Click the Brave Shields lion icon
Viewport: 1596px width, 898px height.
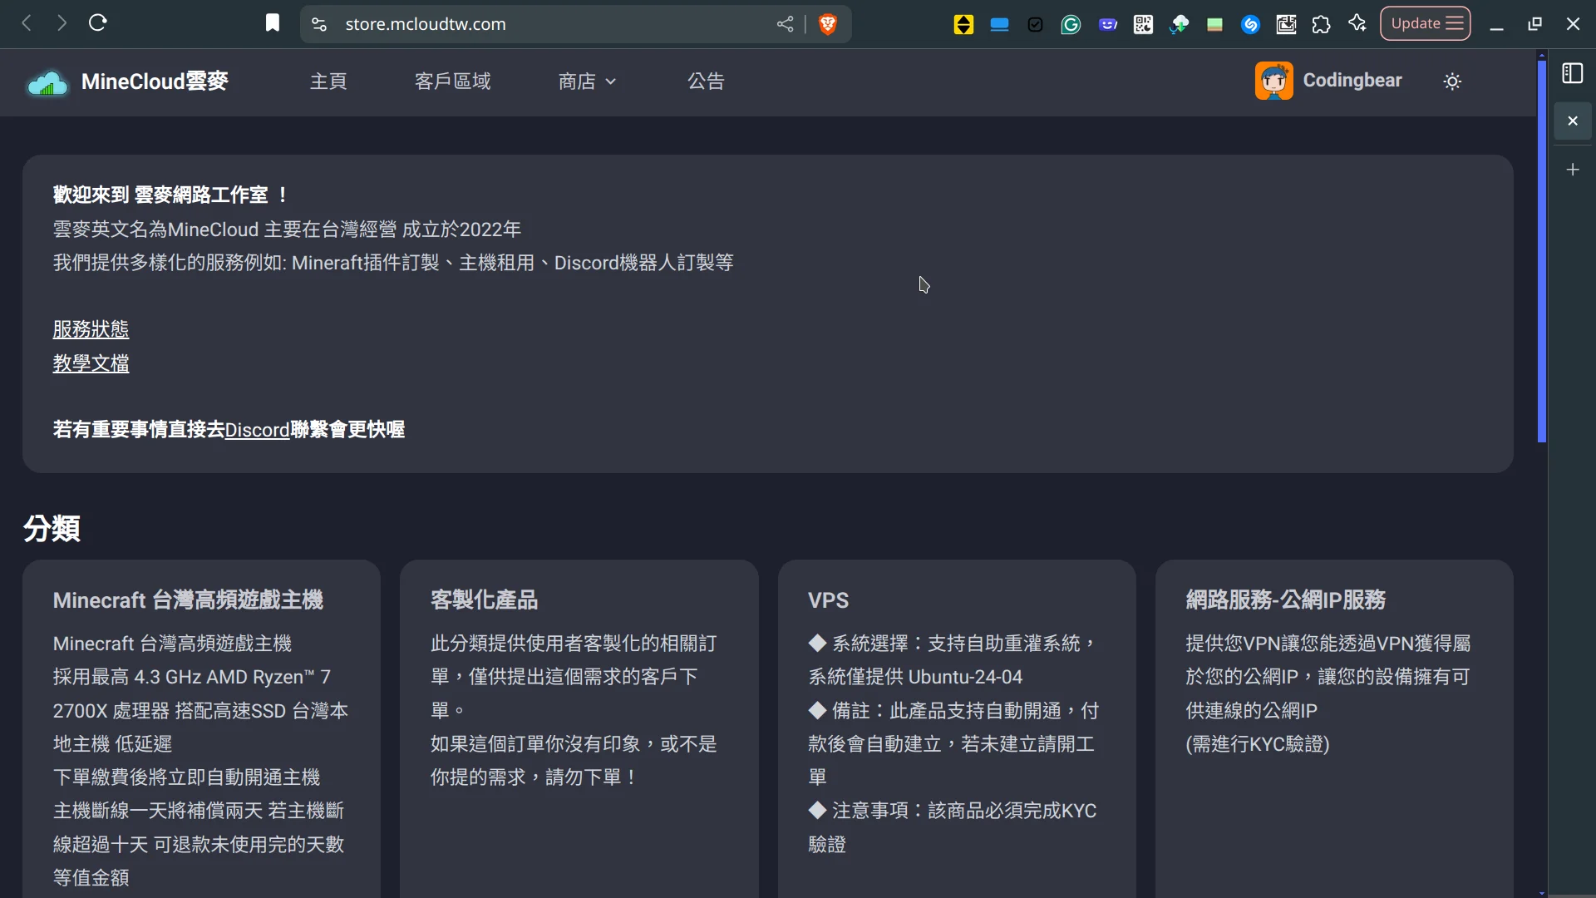click(827, 24)
